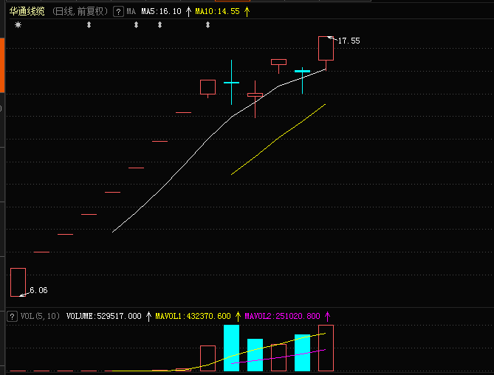Viewport: 494px width, 375px height.
Task: Click the MAVOL2:251020.800 value
Action: (282, 316)
